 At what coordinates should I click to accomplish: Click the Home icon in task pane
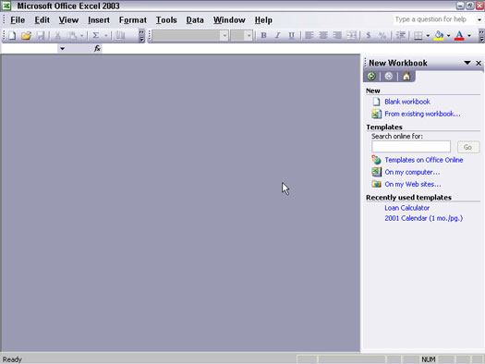click(x=406, y=76)
